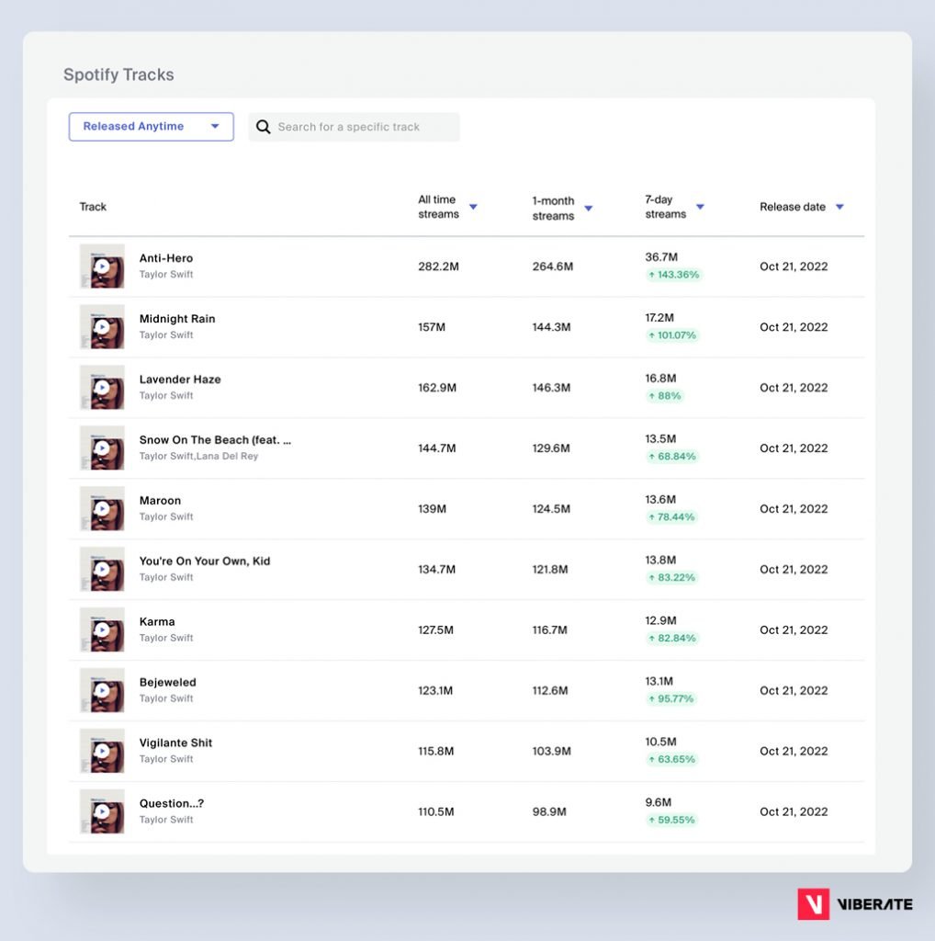Select the 83.22% growth badge
The image size is (935, 941).
pos(671,578)
